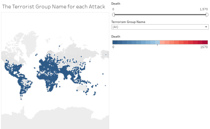Click the right handle of Death slider
This screenshot has height=129, width=210.
[x=207, y=14]
